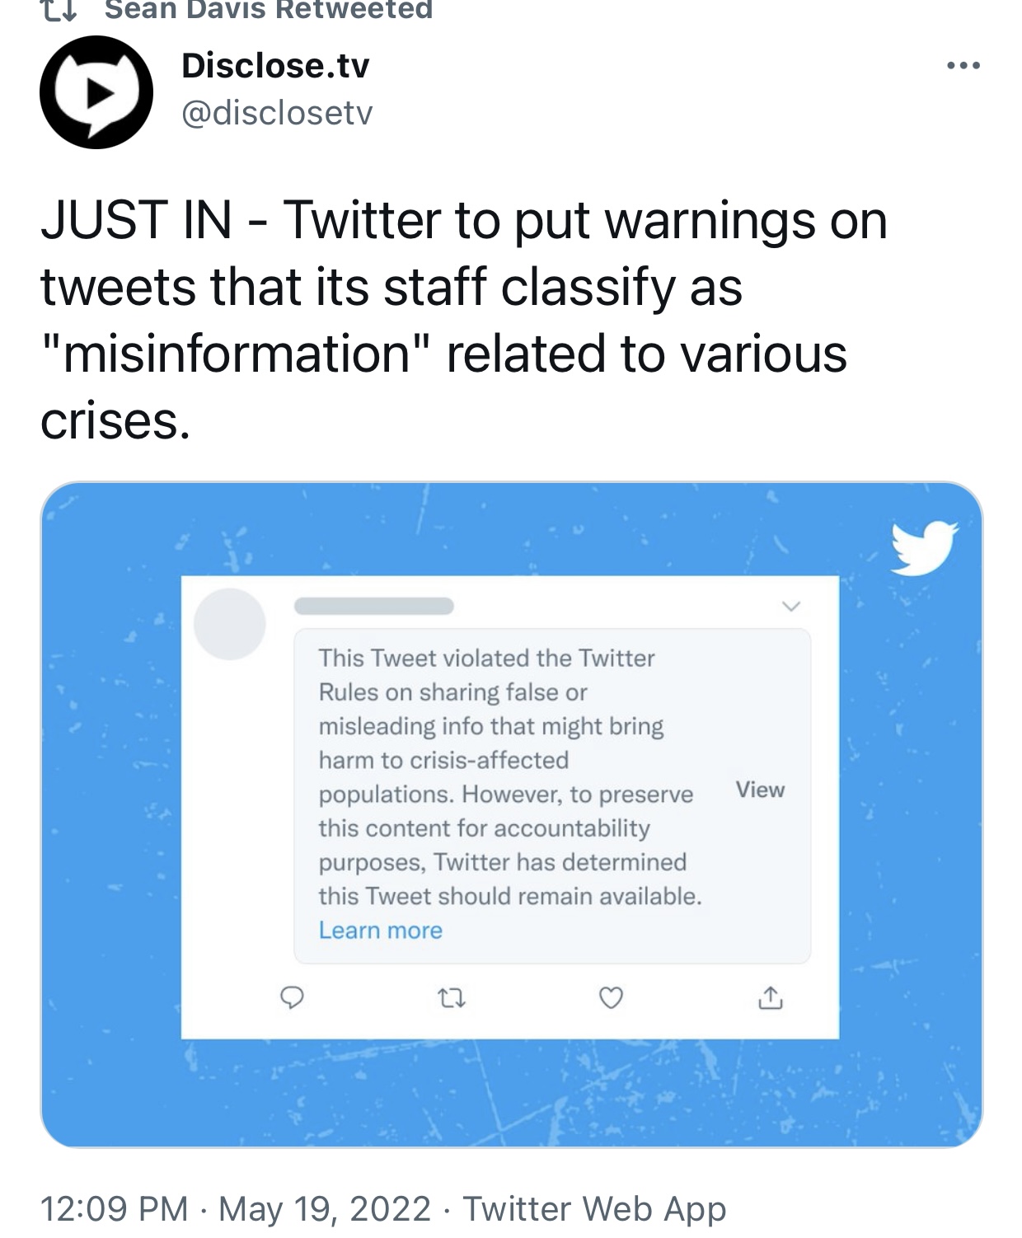The width and height of the screenshot is (1022, 1238).
Task: Click the Twitter bird logo in image
Action: (925, 546)
